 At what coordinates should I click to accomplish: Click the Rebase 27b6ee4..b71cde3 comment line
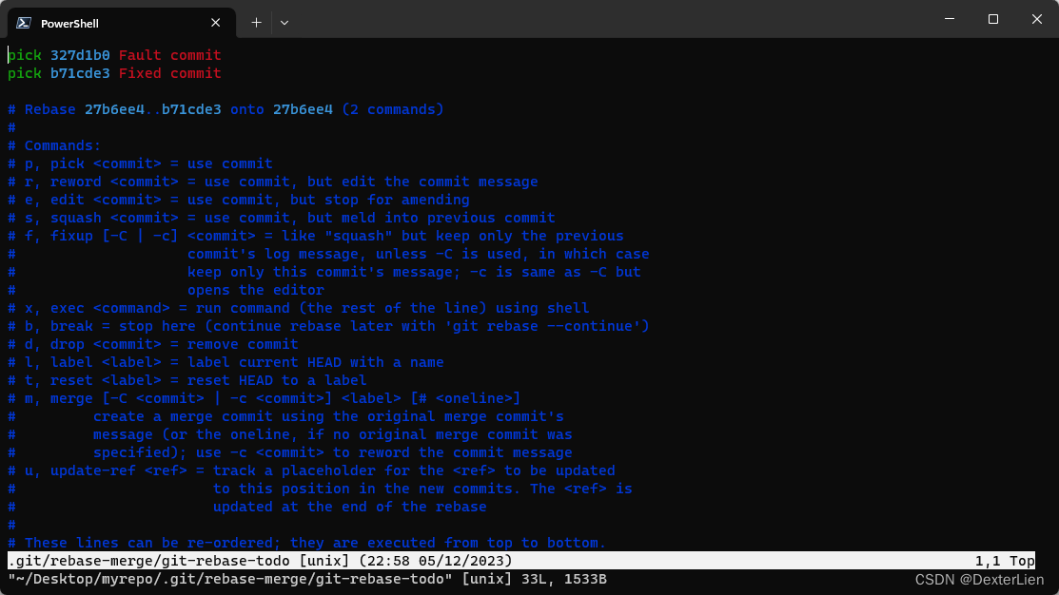click(x=226, y=109)
